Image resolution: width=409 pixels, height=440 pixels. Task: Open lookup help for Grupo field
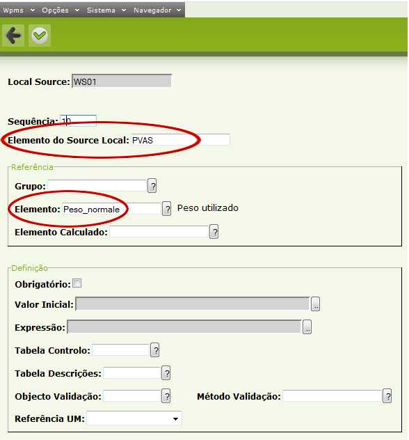pyautogui.click(x=152, y=186)
